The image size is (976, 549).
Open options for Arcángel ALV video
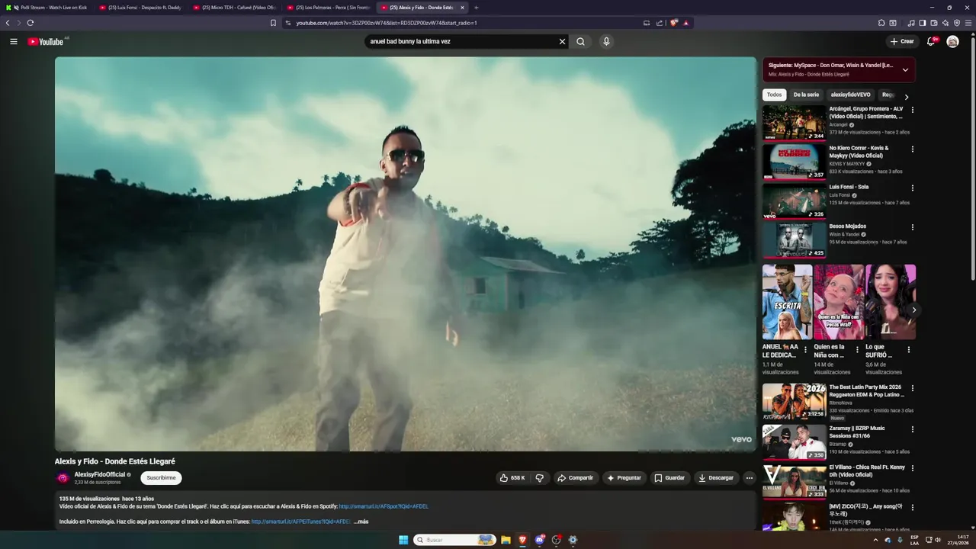coord(912,110)
